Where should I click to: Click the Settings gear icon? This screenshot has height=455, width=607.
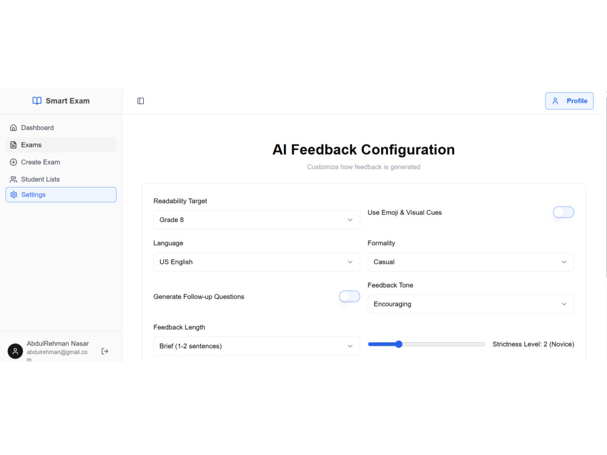pos(13,195)
